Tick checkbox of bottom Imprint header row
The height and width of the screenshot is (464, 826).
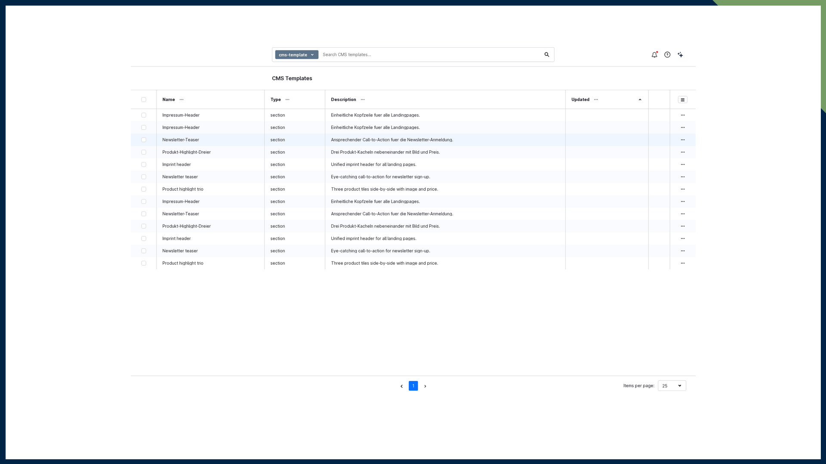coord(144,238)
